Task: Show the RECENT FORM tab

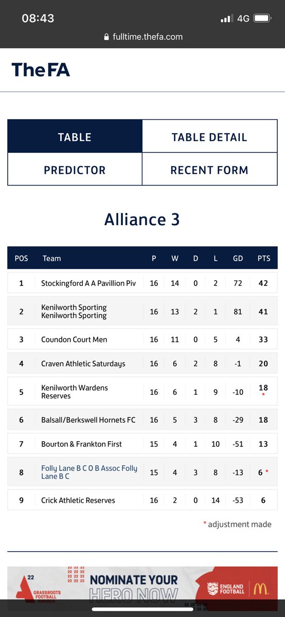Action: click(209, 170)
